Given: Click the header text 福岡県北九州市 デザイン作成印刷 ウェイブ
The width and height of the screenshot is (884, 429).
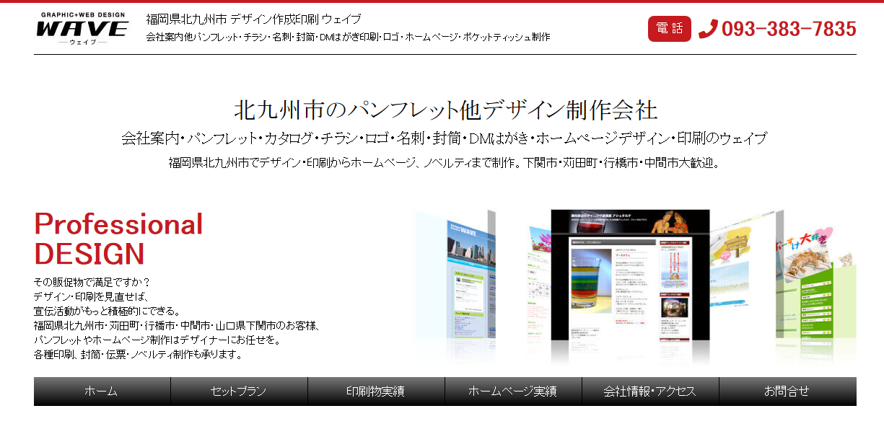Looking at the screenshot, I should tap(253, 19).
